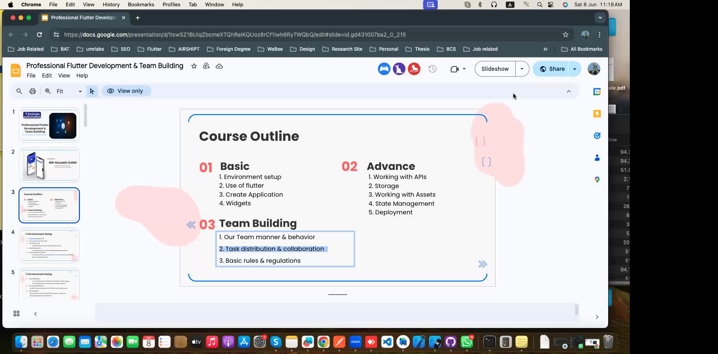Expand Slideshow options dropdown arrow
Screen dimensions: 718x354
pos(522,69)
